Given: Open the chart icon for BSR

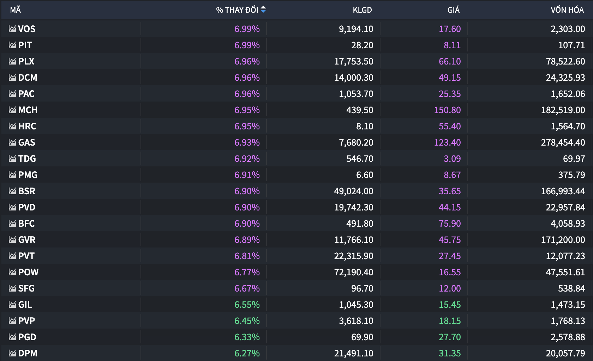Looking at the screenshot, I should [12, 191].
